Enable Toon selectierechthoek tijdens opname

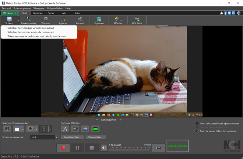coord(197,124)
